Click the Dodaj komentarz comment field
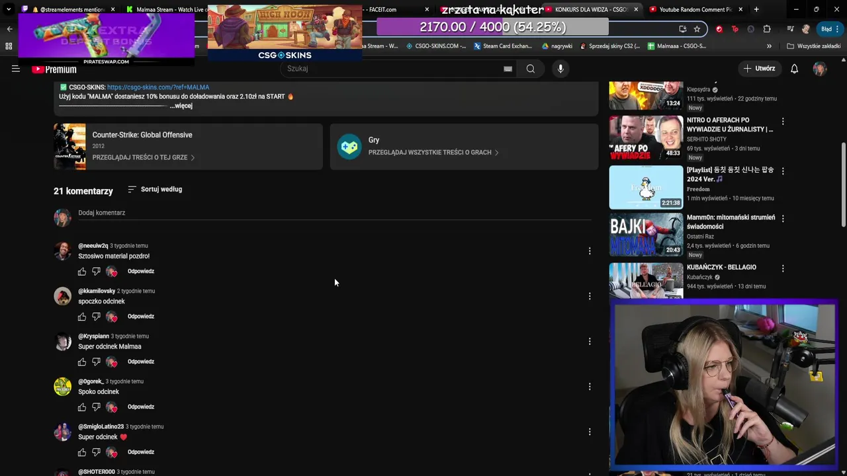Screen dimensions: 847x476 (334, 213)
